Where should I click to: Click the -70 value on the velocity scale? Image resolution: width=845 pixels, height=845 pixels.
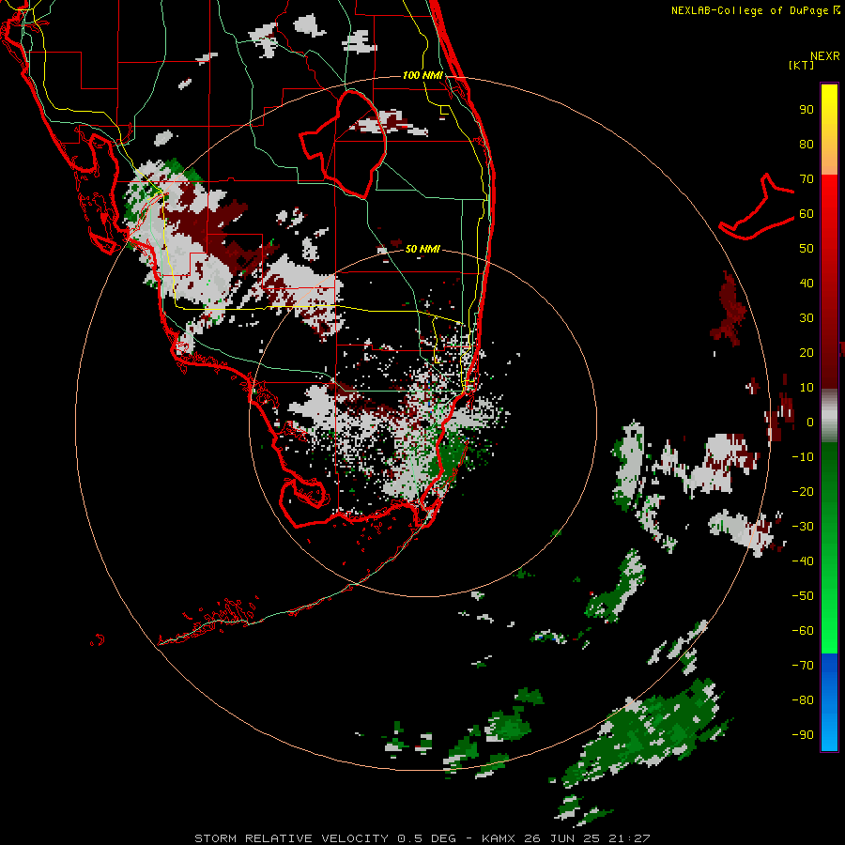click(803, 666)
